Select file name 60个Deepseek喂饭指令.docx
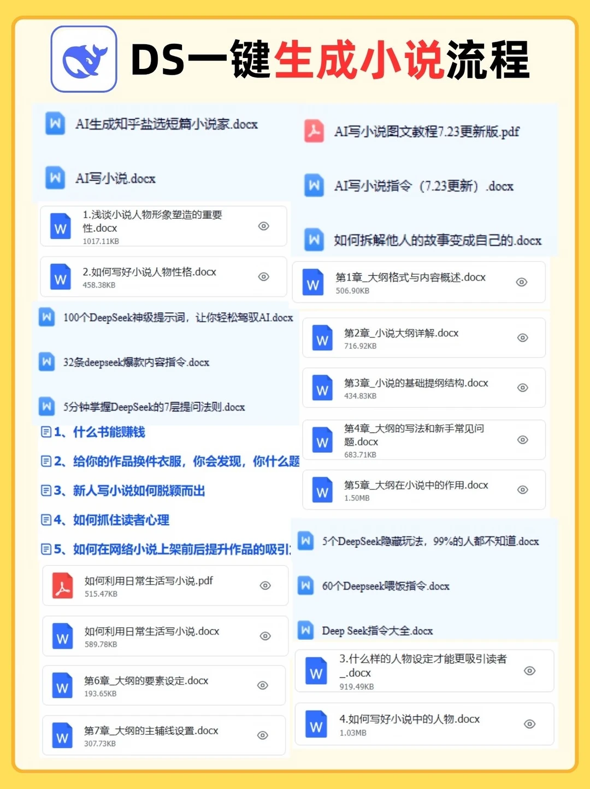The width and height of the screenshot is (590, 789). (x=386, y=586)
